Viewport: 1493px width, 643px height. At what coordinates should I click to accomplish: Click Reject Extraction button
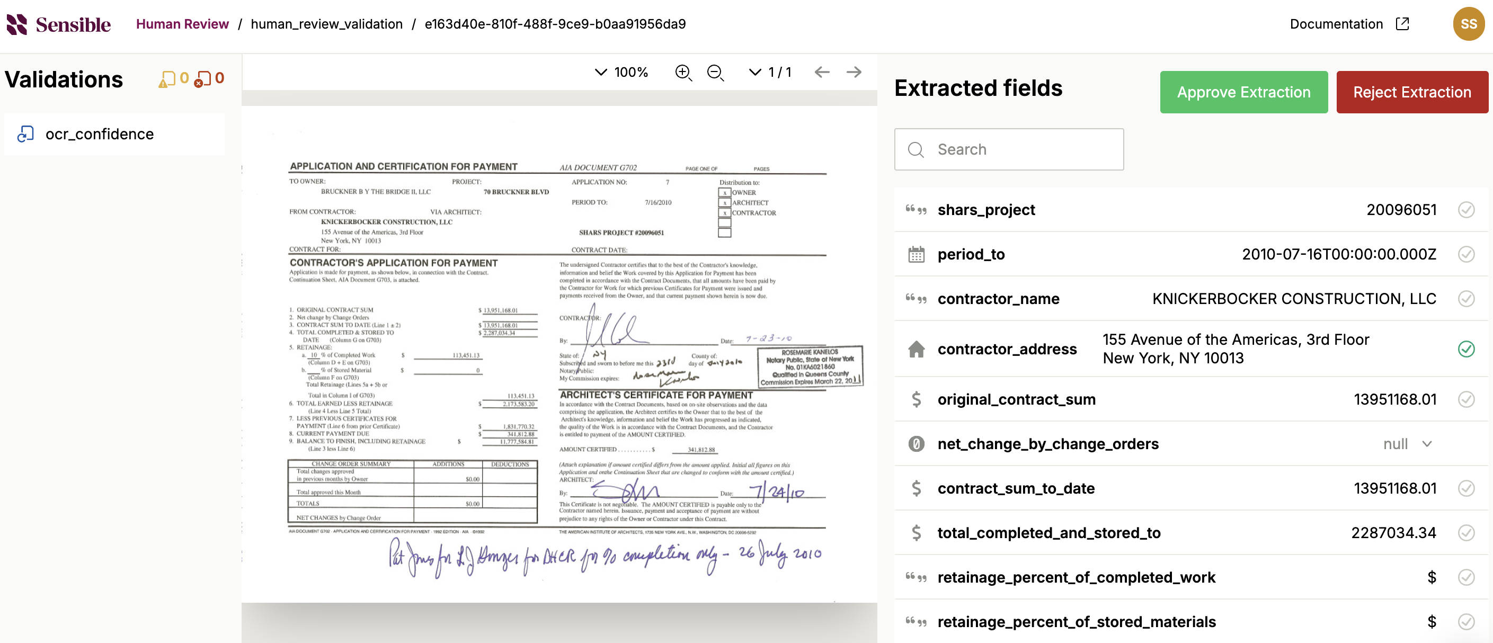tap(1411, 92)
